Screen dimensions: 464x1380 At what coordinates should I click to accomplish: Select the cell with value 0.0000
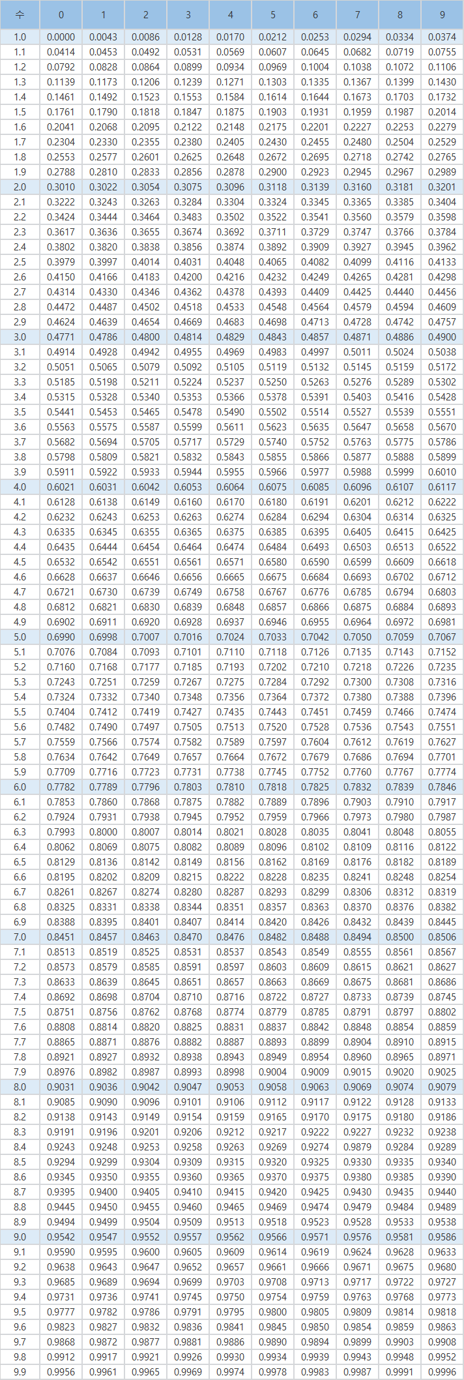point(61,37)
